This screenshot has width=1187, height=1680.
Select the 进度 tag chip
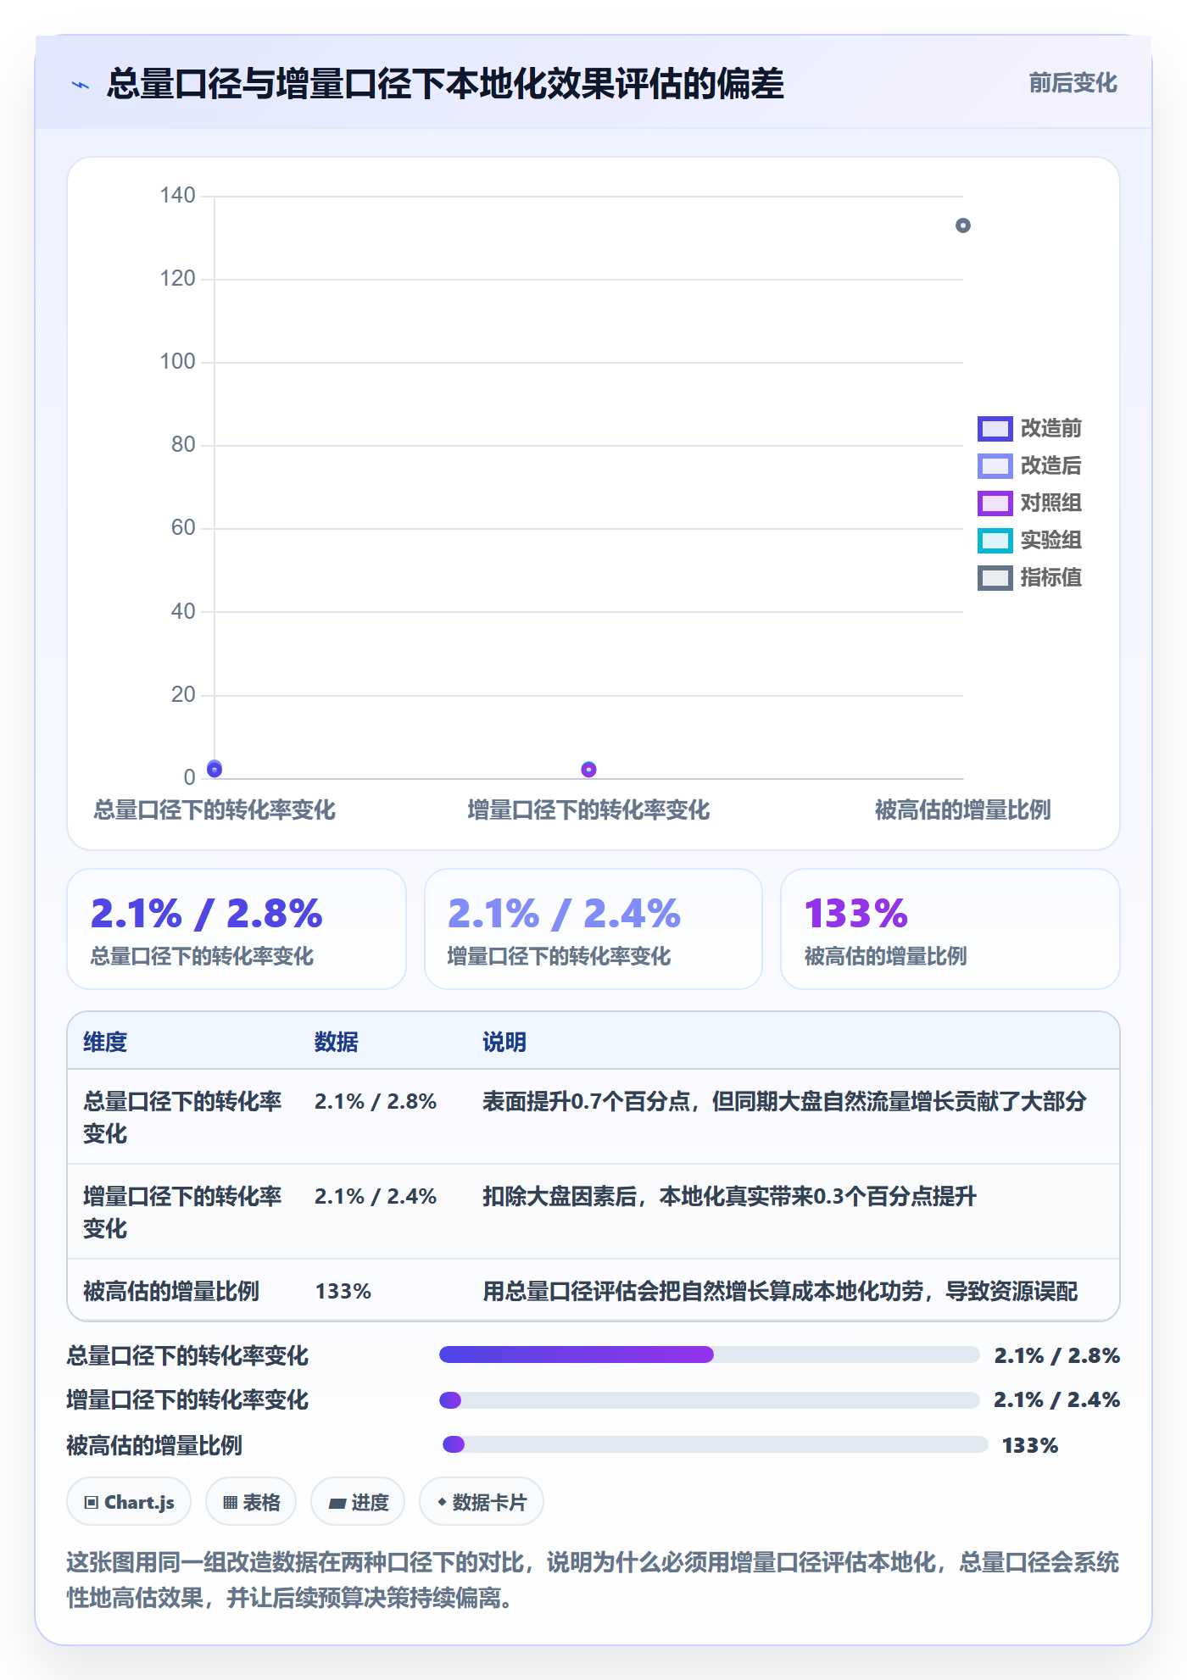point(358,1502)
